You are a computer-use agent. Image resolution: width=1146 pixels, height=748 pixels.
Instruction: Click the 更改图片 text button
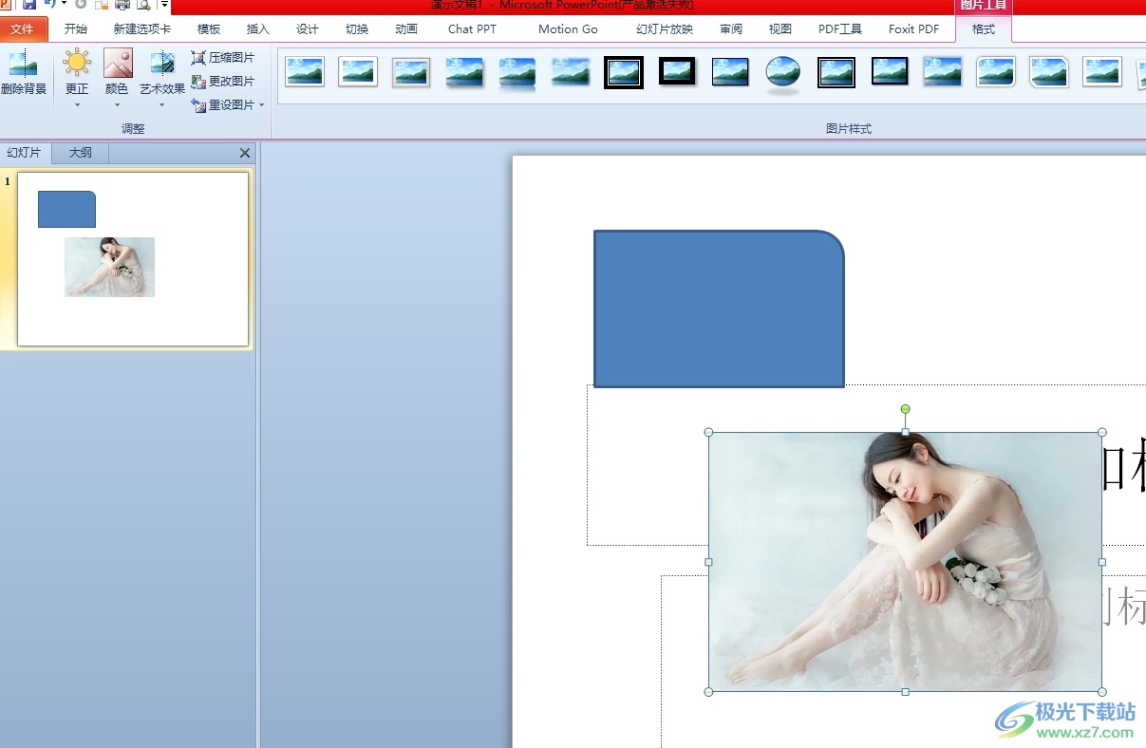click(x=232, y=82)
